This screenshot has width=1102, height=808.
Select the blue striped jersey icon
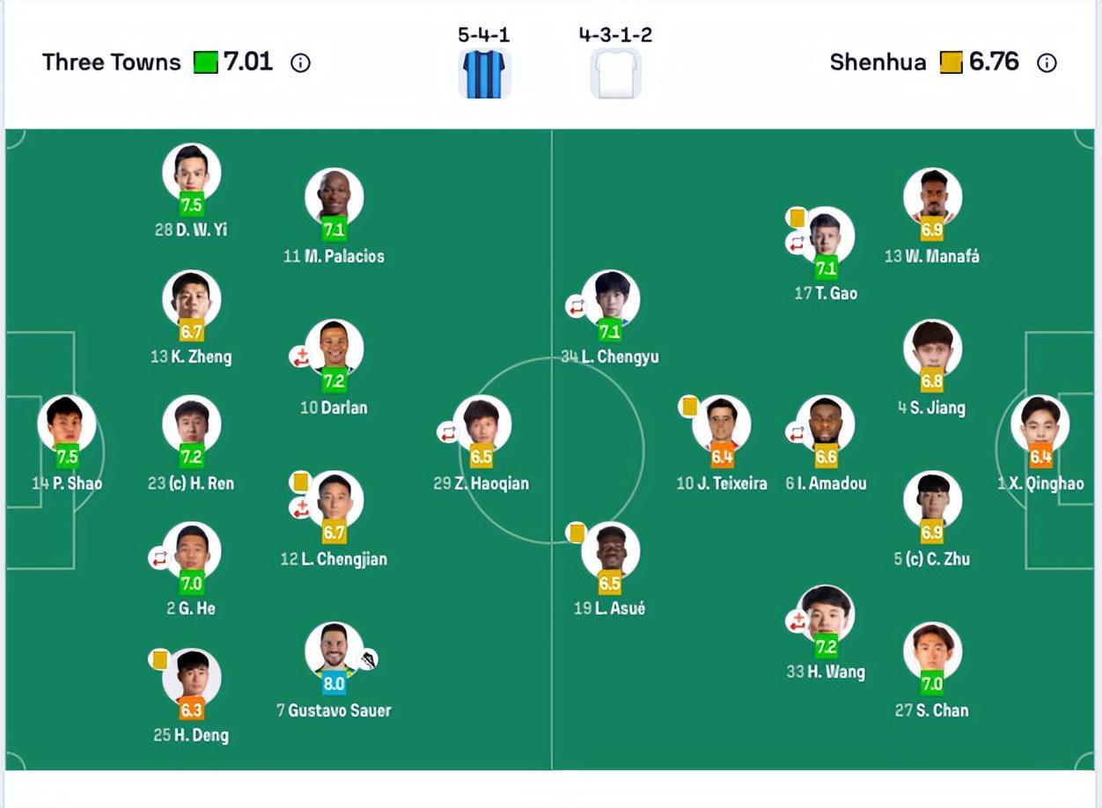[483, 74]
